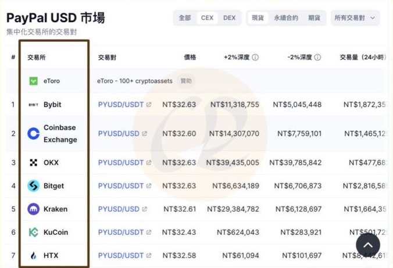The height and width of the screenshot is (268, 393).
Task: Click the OKX checkered logo icon
Action: click(x=33, y=162)
